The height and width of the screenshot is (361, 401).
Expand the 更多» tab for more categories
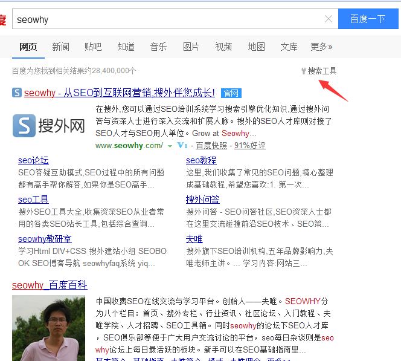pos(321,47)
